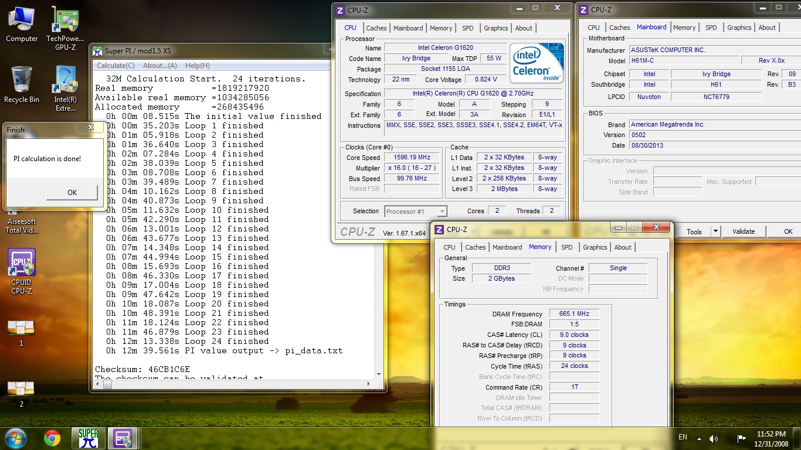The width and height of the screenshot is (801, 450).
Task: Select CPU tab in the Mainboard window
Action: click(x=594, y=28)
